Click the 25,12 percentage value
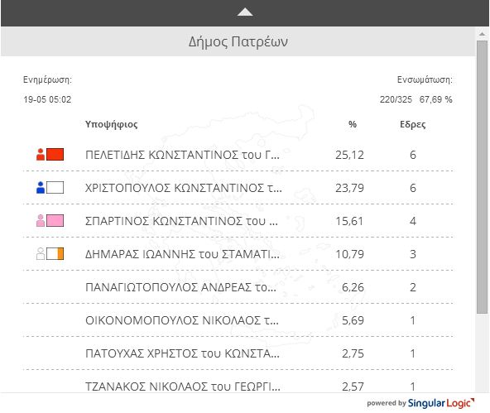 (x=349, y=155)
